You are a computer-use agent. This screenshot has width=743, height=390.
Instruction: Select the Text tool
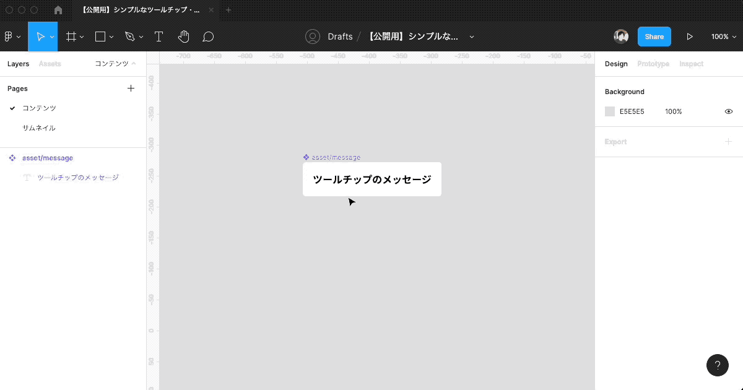point(159,37)
